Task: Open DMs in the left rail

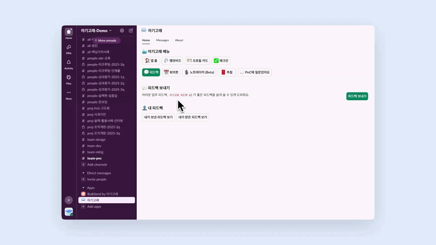Action: pyautogui.click(x=69, y=49)
